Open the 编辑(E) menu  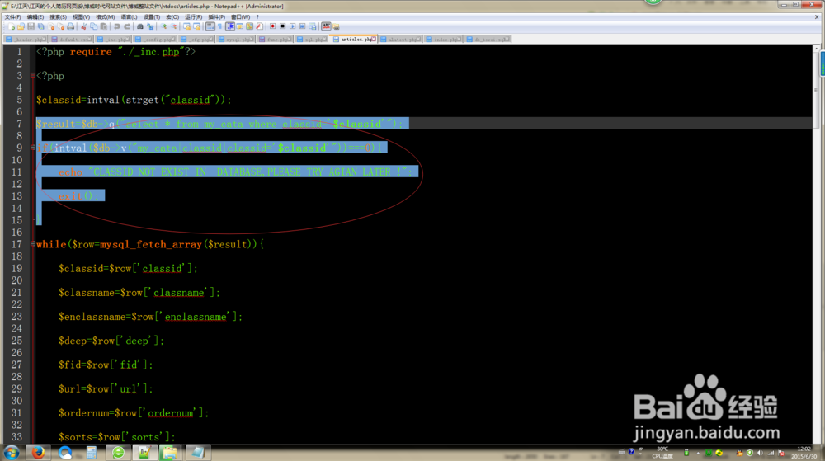tap(35, 16)
